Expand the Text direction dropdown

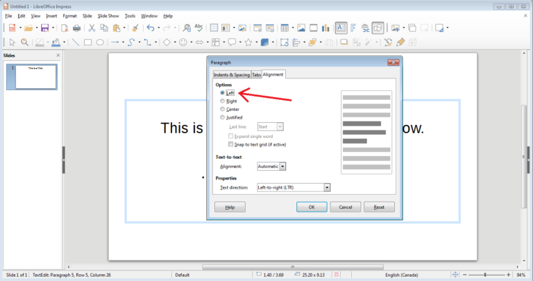327,187
